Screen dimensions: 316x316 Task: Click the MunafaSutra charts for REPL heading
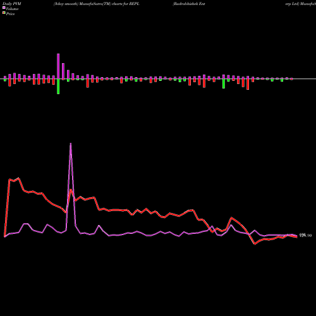[97, 4]
